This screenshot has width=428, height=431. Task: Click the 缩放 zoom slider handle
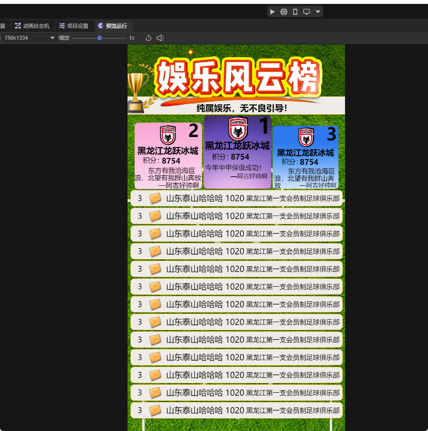(x=100, y=38)
